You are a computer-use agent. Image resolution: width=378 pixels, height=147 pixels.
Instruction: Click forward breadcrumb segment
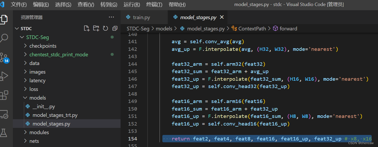click(288, 29)
